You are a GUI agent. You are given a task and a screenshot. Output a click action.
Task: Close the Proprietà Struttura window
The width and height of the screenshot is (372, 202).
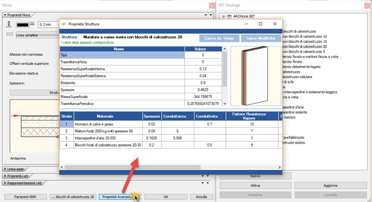[275, 24]
